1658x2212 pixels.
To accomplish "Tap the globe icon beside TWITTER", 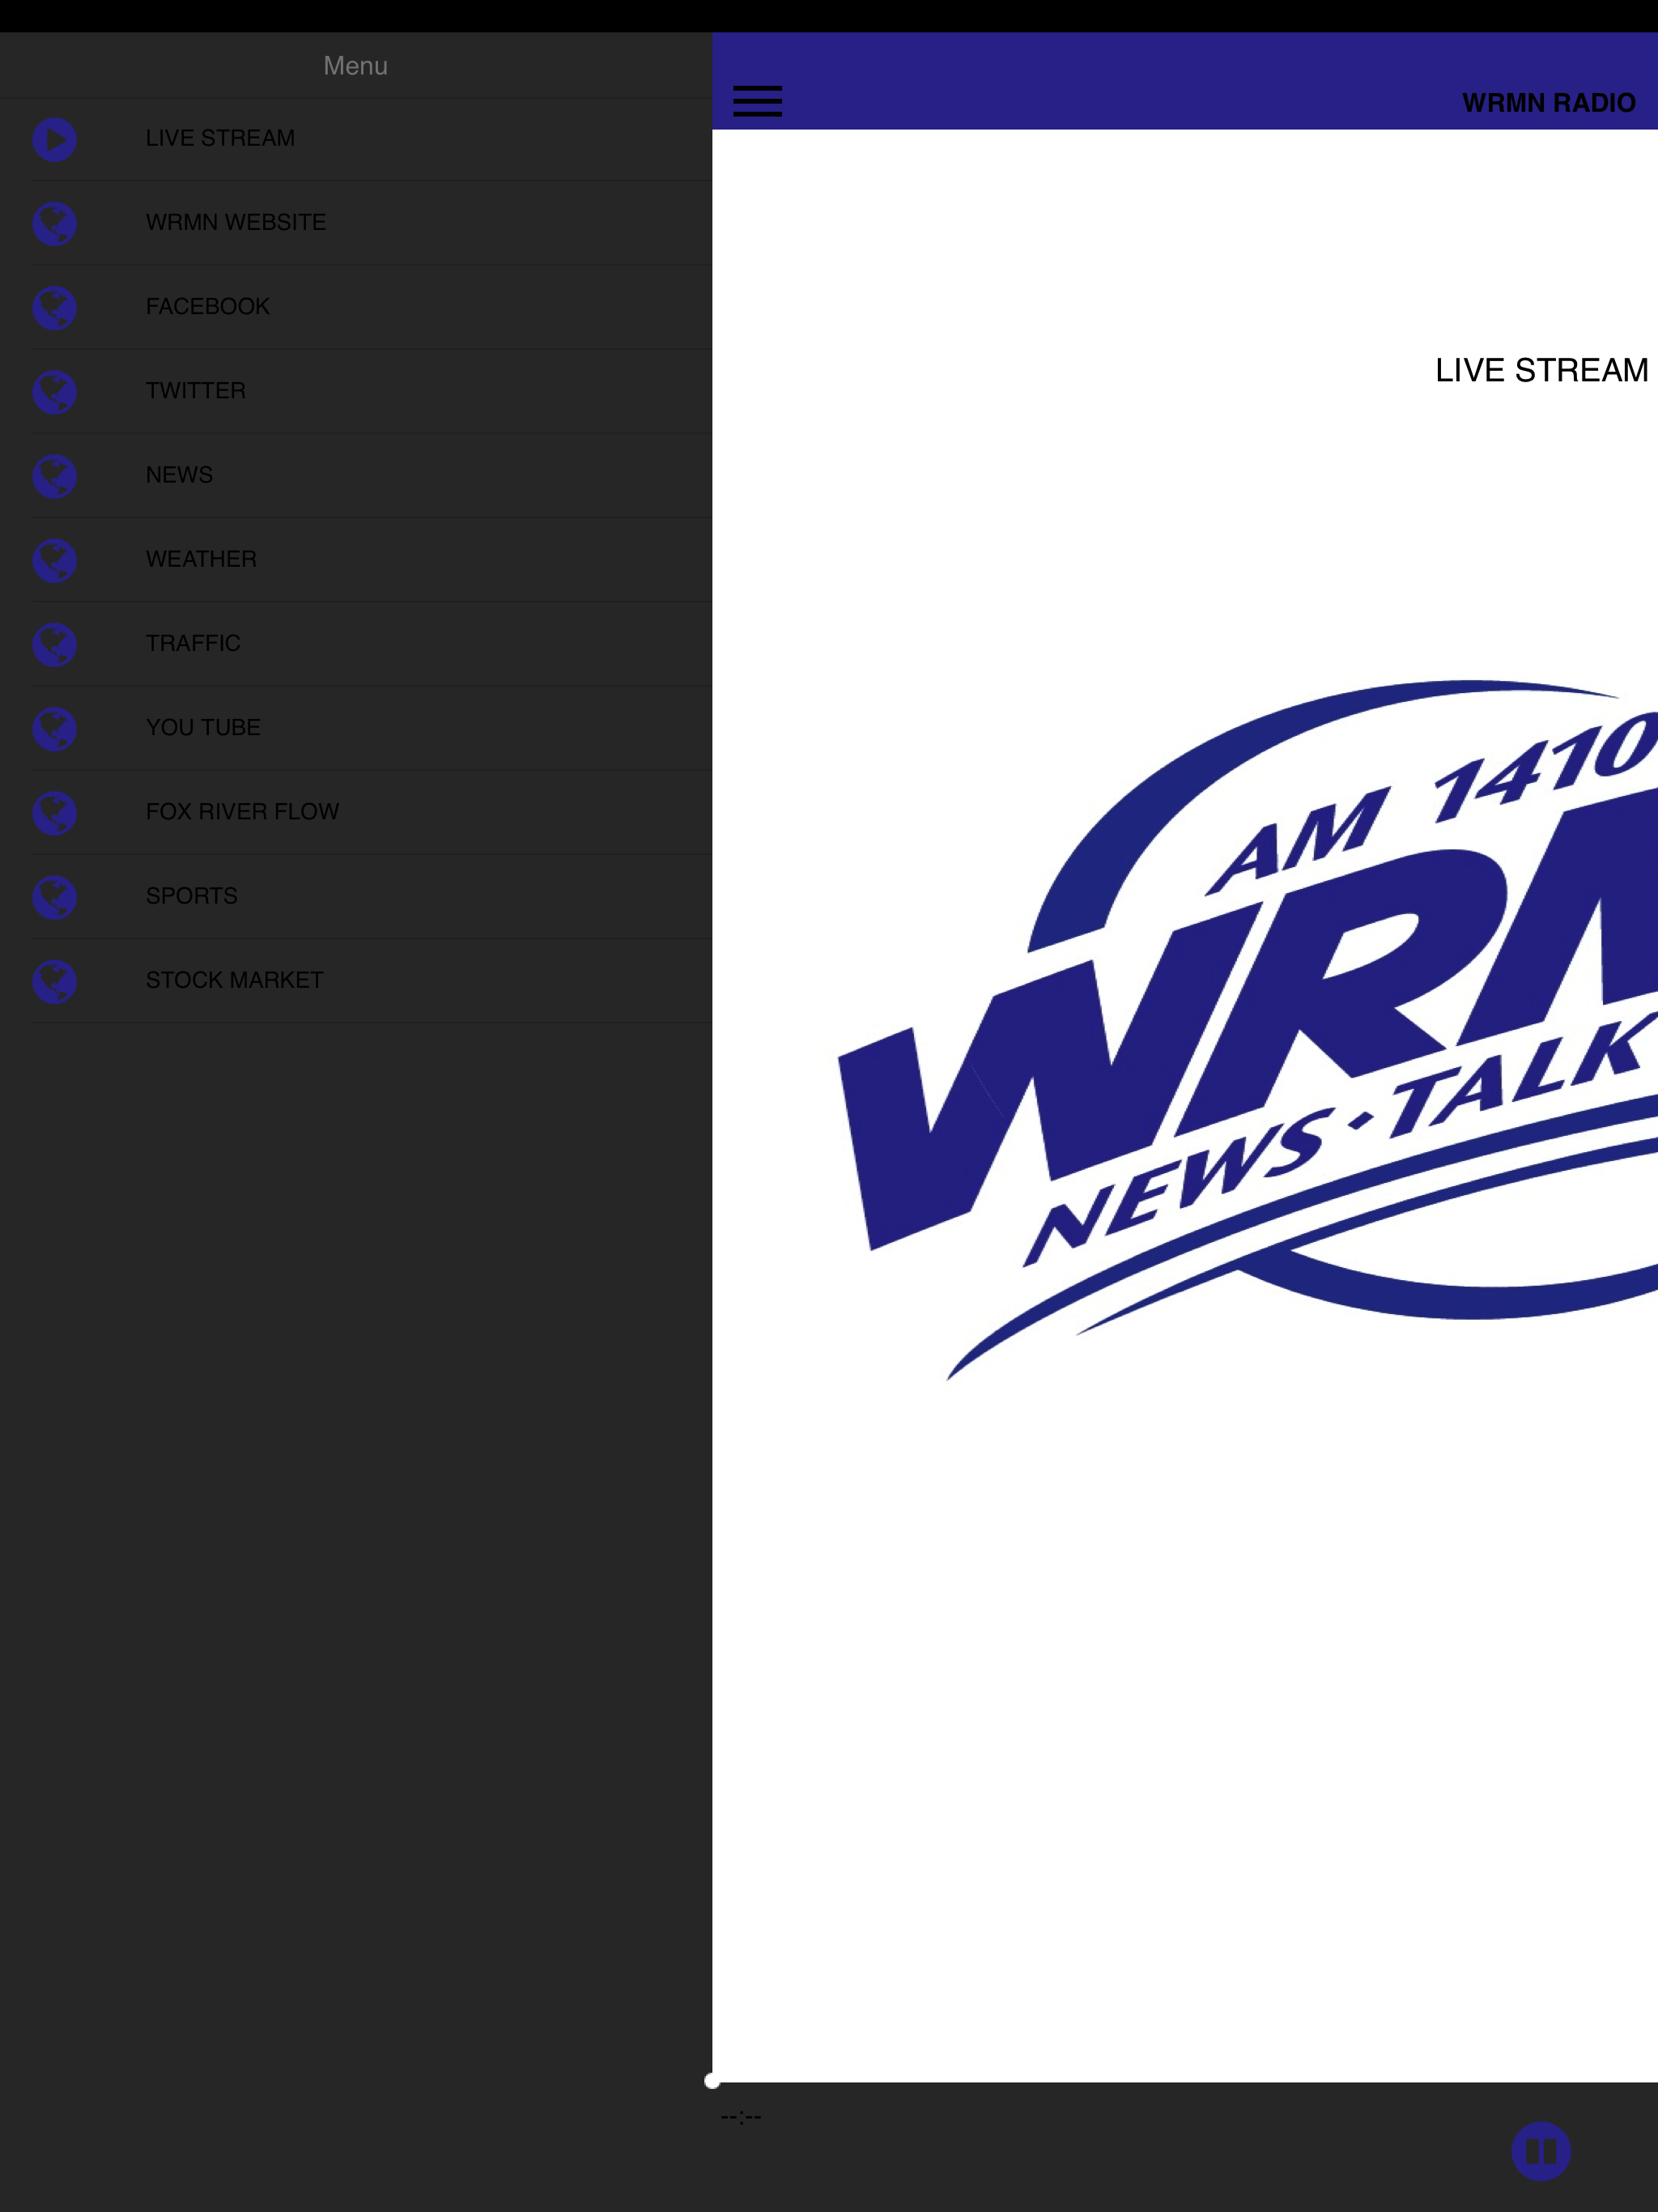I will pos(54,391).
